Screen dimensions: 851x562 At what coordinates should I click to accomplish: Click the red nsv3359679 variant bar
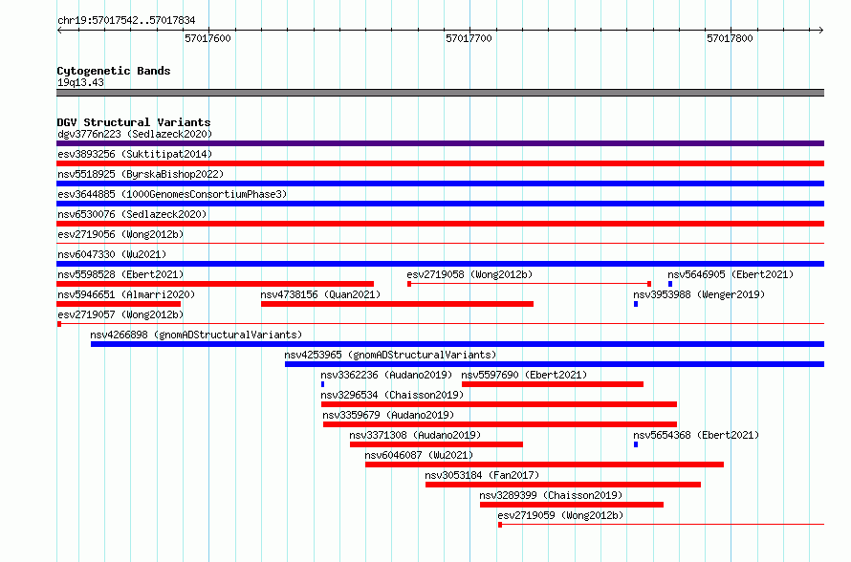(x=500, y=424)
